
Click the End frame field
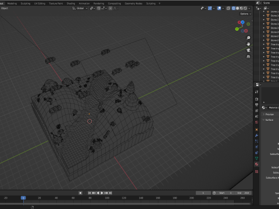click(x=243, y=193)
